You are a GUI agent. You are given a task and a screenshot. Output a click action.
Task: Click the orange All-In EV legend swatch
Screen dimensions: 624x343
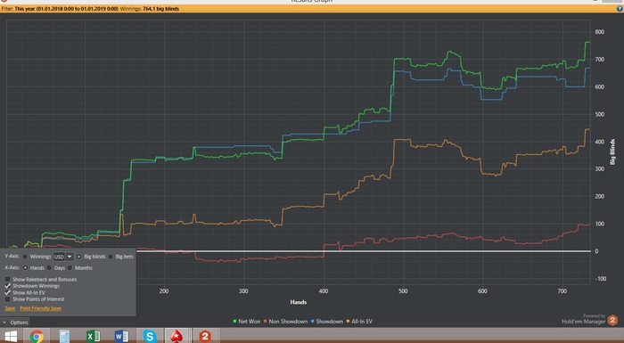coord(349,321)
